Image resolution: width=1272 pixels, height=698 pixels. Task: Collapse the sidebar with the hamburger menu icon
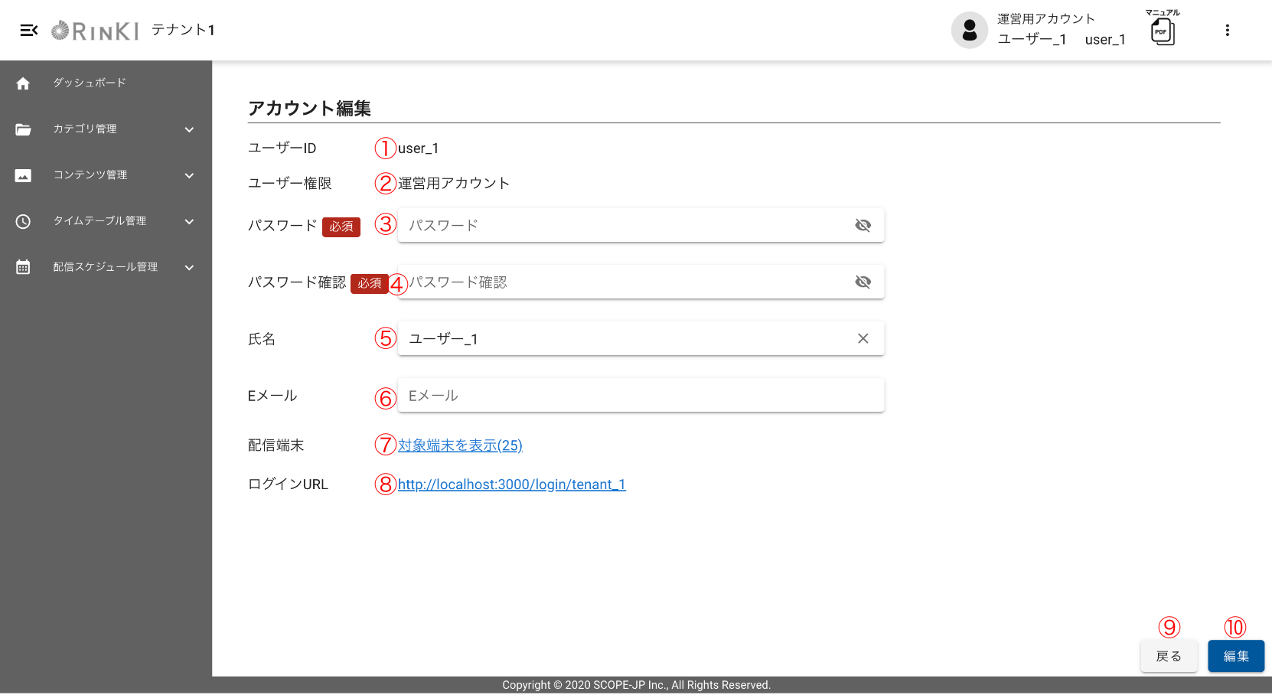click(x=28, y=31)
